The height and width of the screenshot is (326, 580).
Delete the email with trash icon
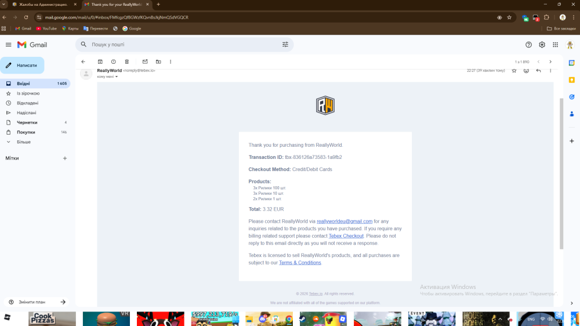pos(127,62)
